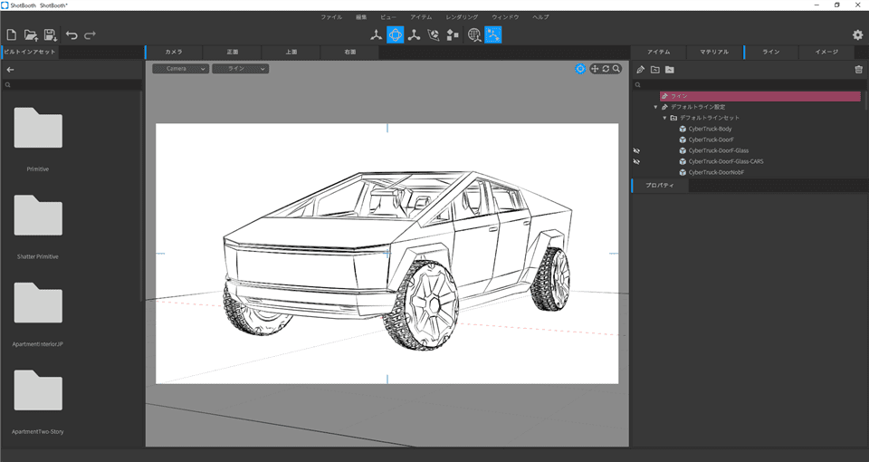Switch to the カメラ viewport tab
This screenshot has height=462, width=869.
click(174, 53)
